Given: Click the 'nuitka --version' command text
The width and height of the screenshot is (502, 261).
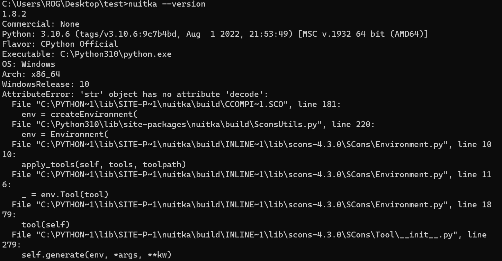Looking at the screenshot, I should point(167,4).
